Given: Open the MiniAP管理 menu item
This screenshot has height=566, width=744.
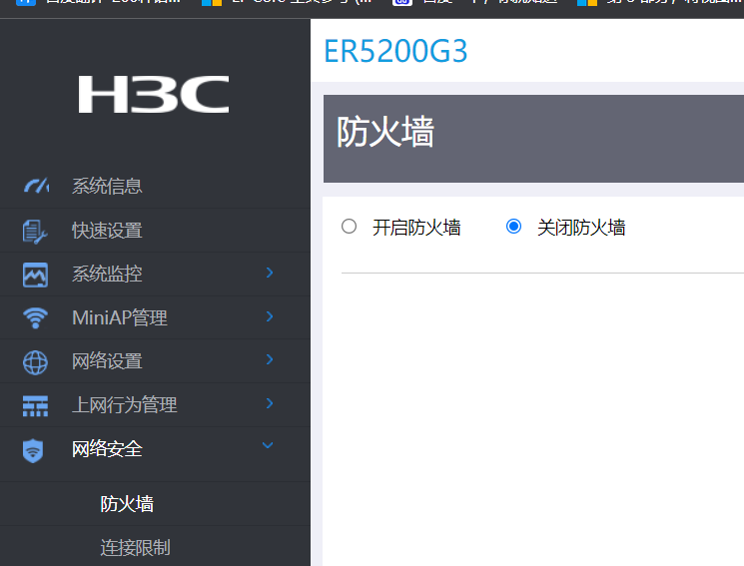Looking at the screenshot, I should pos(155,317).
